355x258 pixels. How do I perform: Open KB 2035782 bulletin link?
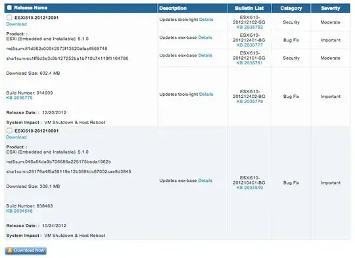tap(250, 27)
